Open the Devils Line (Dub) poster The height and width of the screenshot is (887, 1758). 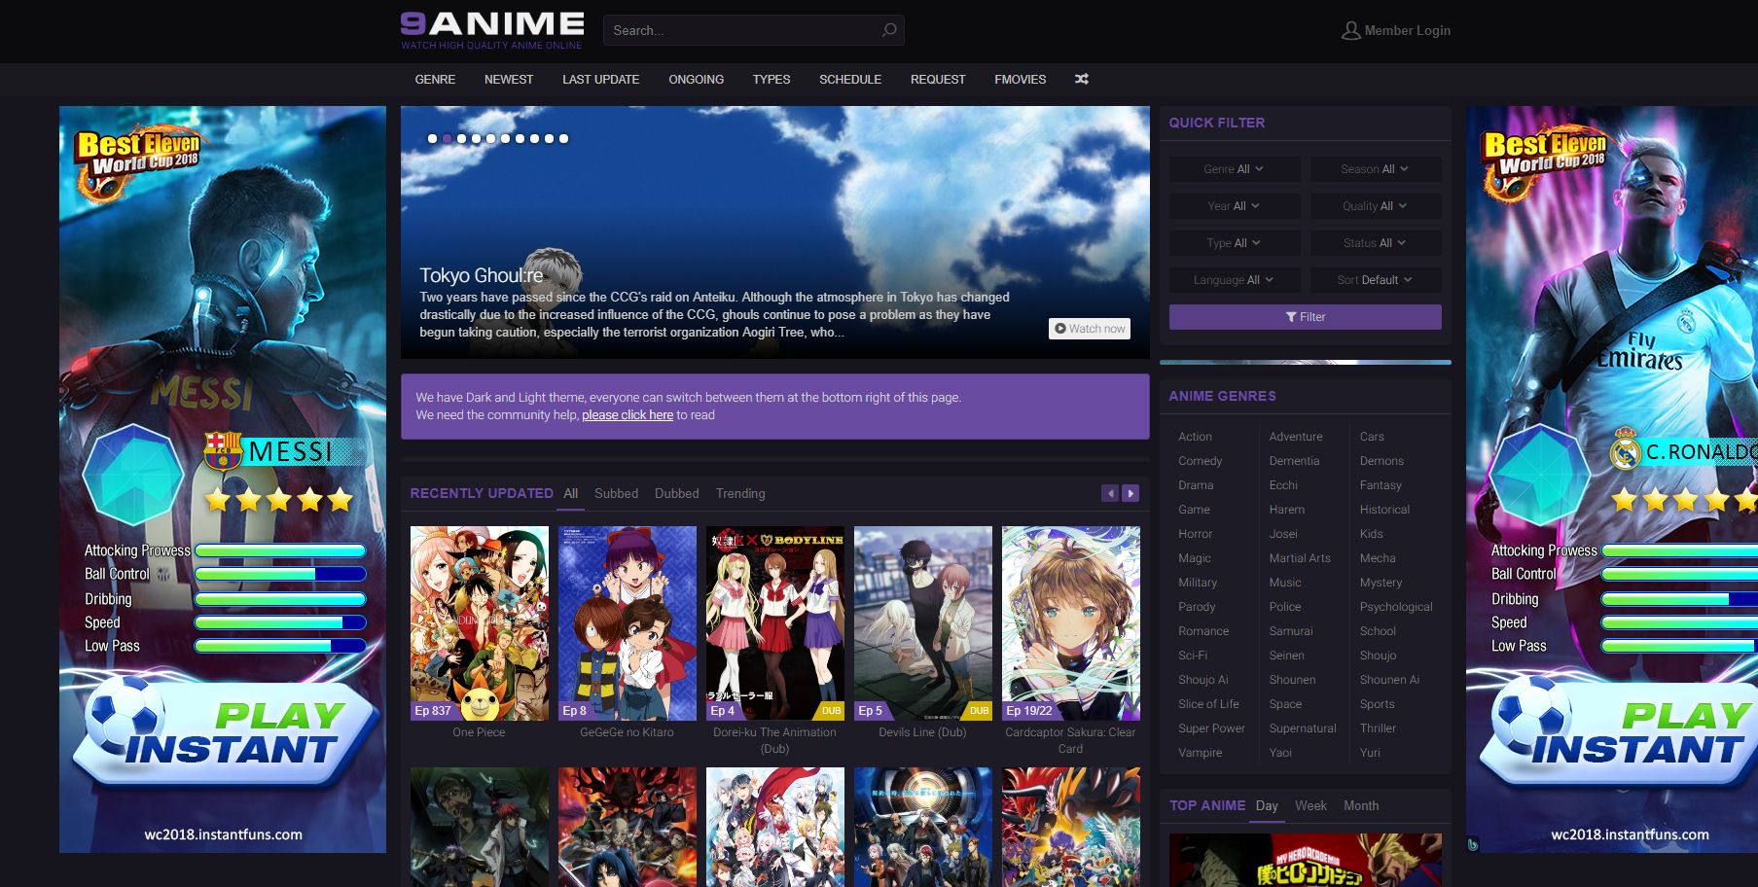pyautogui.click(x=923, y=623)
